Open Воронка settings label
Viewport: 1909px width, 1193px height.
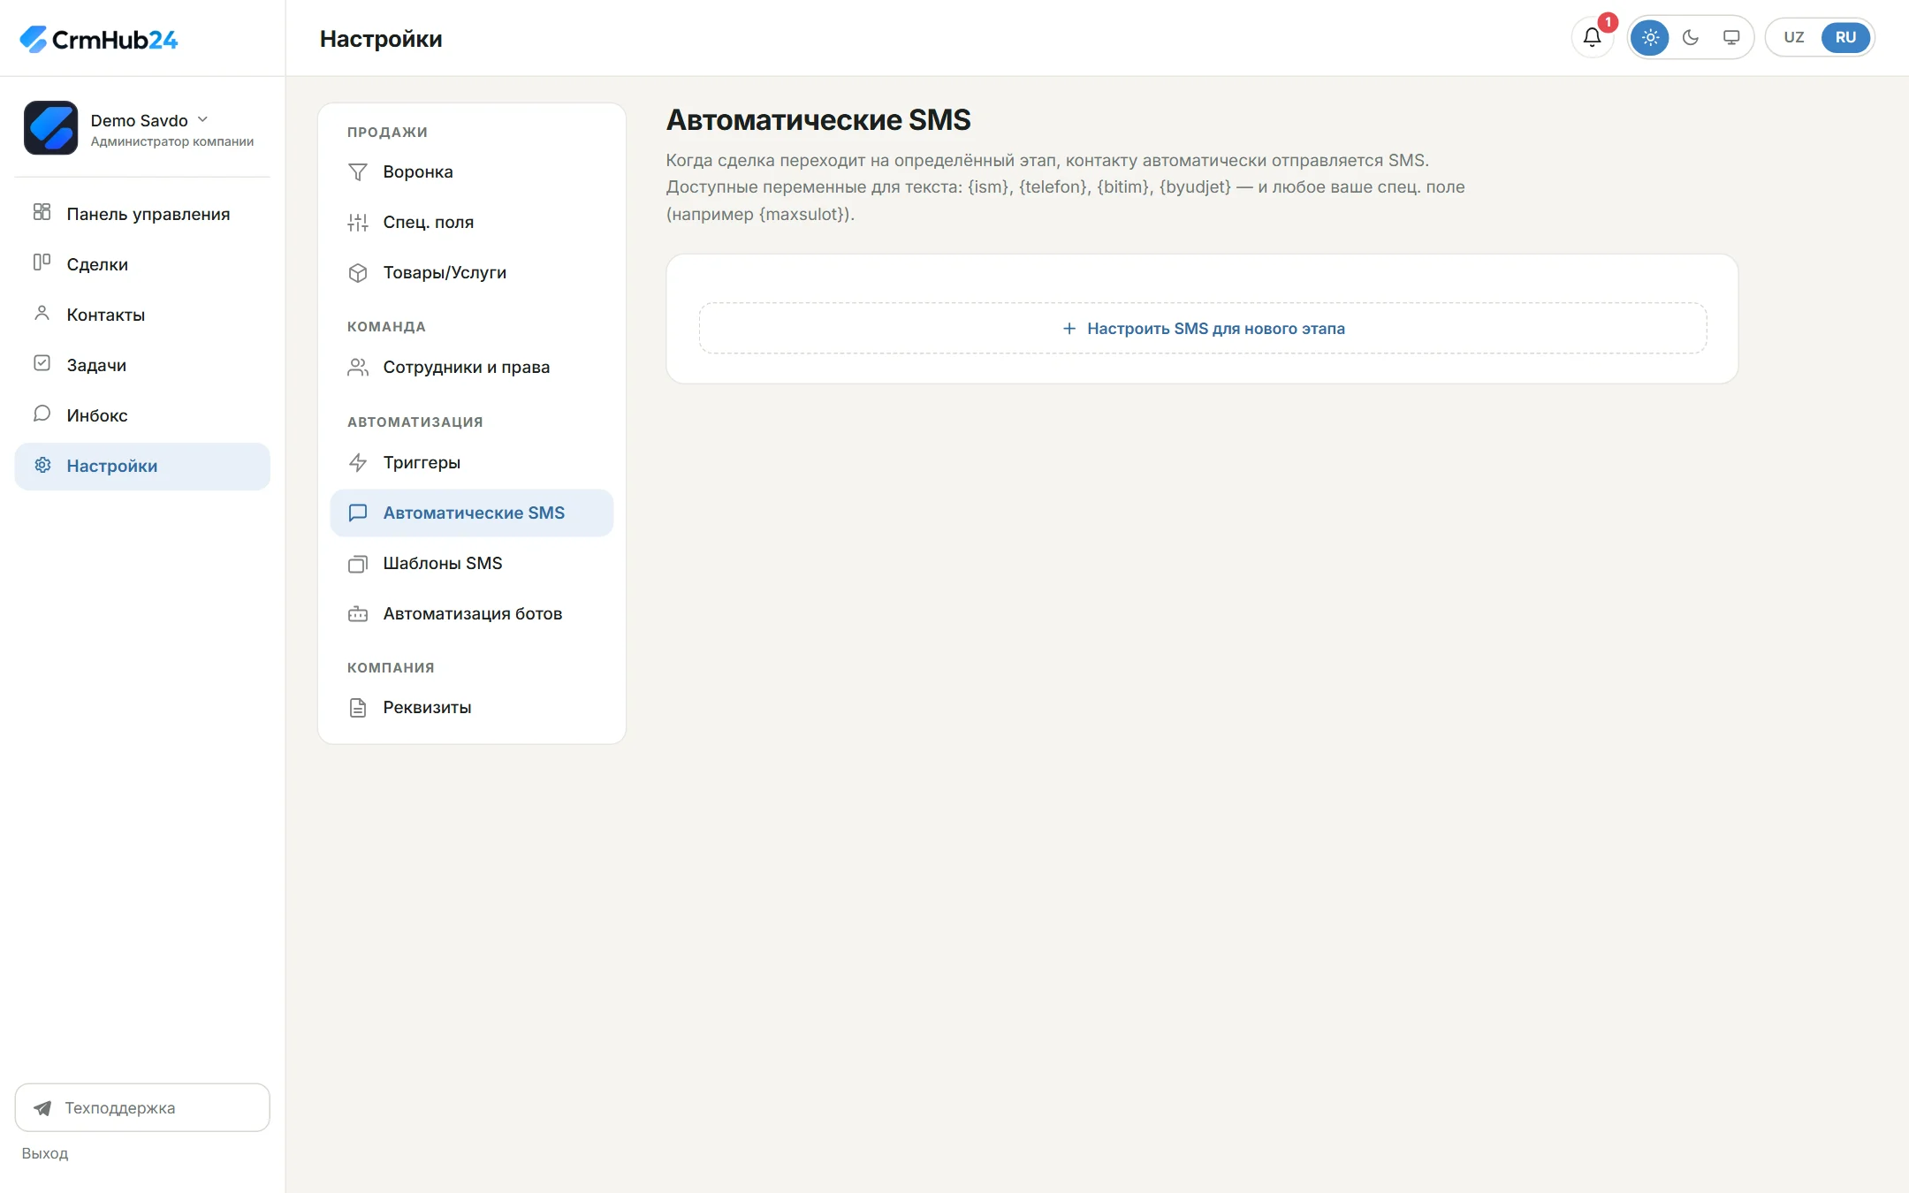click(418, 172)
